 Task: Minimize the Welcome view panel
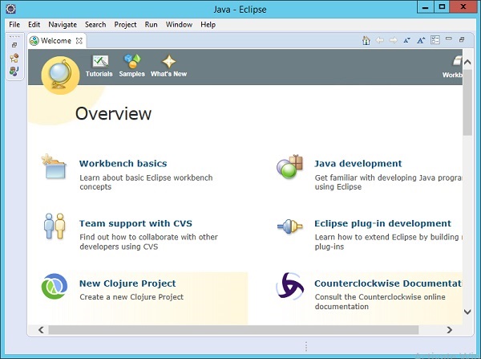(x=449, y=39)
